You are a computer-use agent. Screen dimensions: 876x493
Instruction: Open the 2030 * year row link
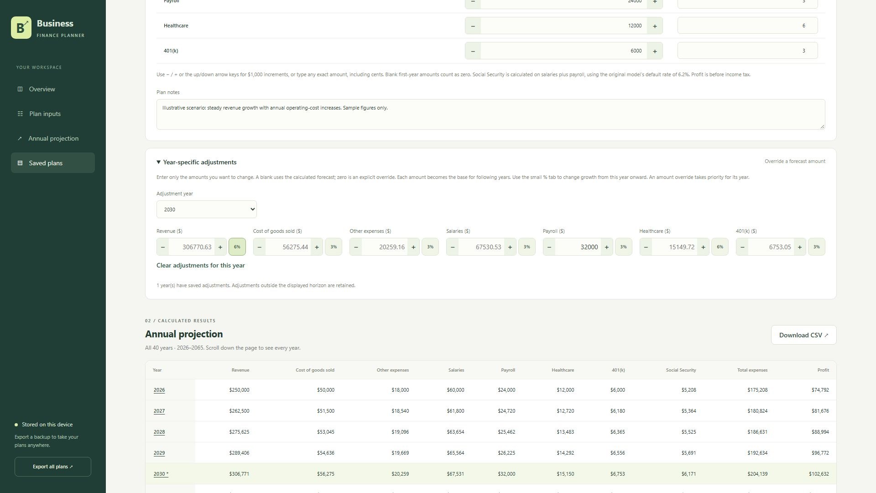[161, 474]
